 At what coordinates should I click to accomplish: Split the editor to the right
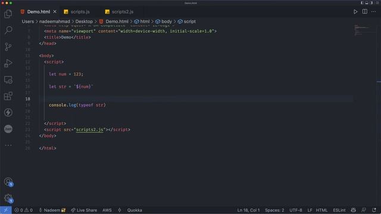click(x=365, y=12)
